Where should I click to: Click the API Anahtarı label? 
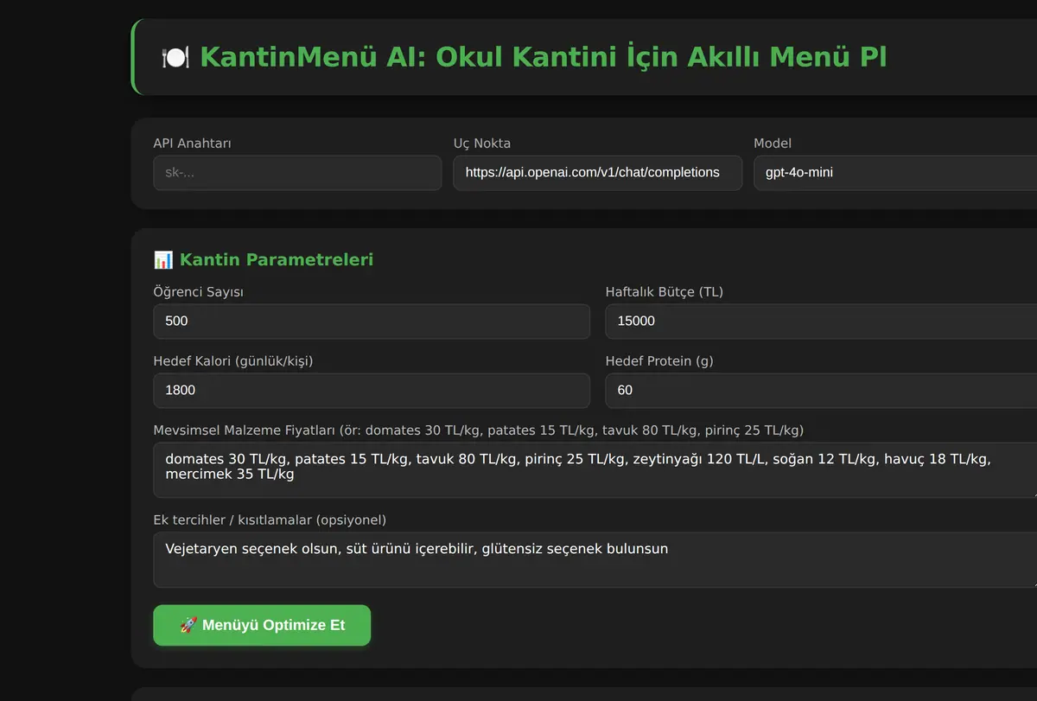point(192,143)
